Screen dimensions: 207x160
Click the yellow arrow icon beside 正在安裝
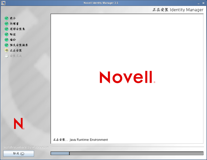pyautogui.click(x=6, y=50)
